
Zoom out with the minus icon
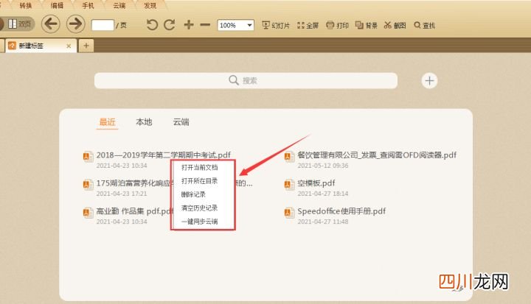click(205, 25)
